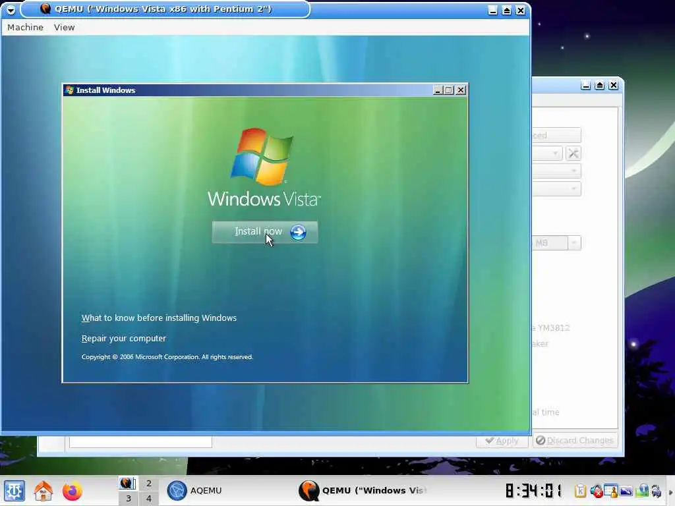Click the user/window tray icon
This screenshot has width=675, height=506.
(611, 490)
